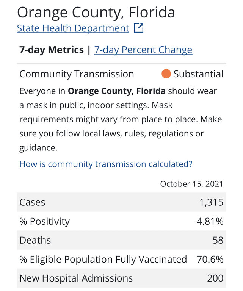
Task: Click the external link icon beside State Health Department
Action: click(139, 28)
